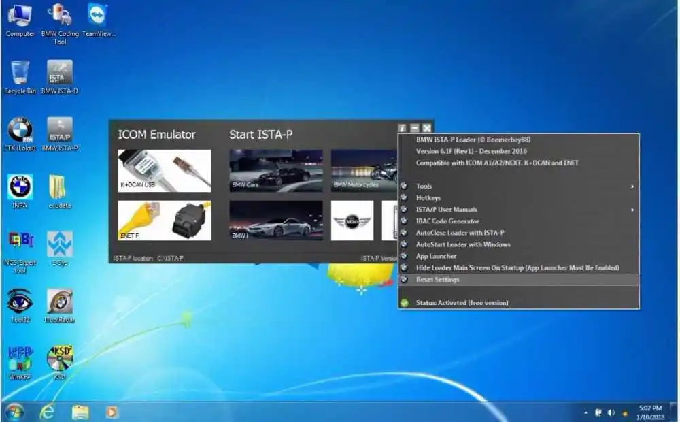
Task: Expand ISTA/P User Manuals arrow
Action: pyautogui.click(x=632, y=210)
